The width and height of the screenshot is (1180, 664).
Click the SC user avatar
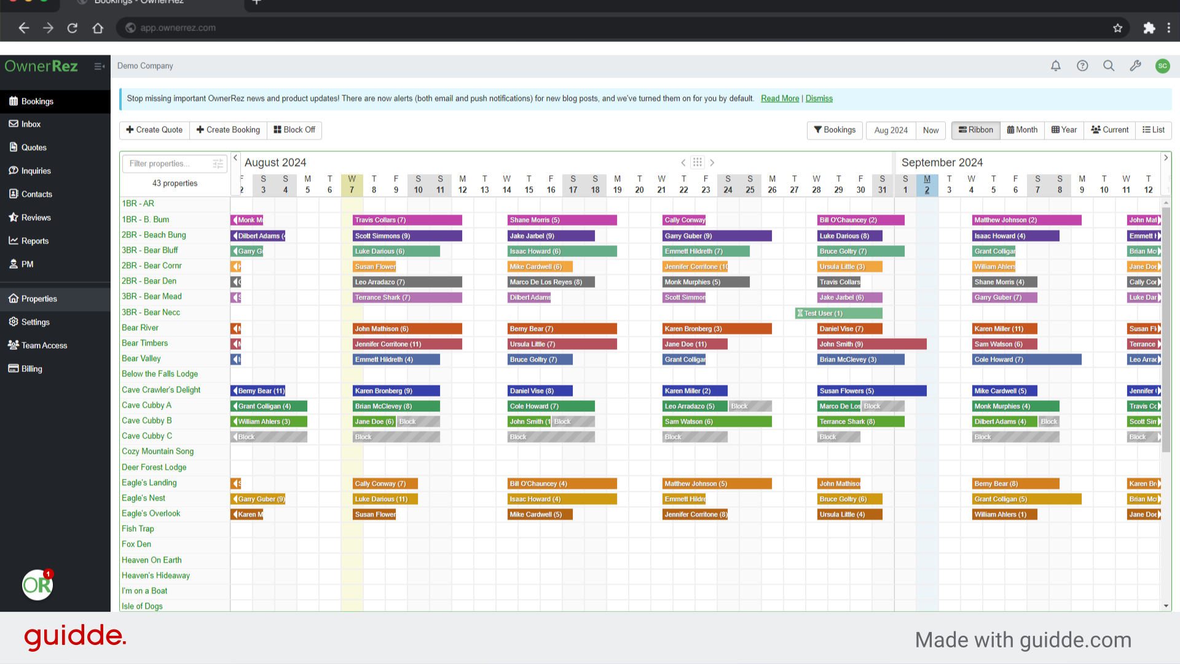(1162, 66)
